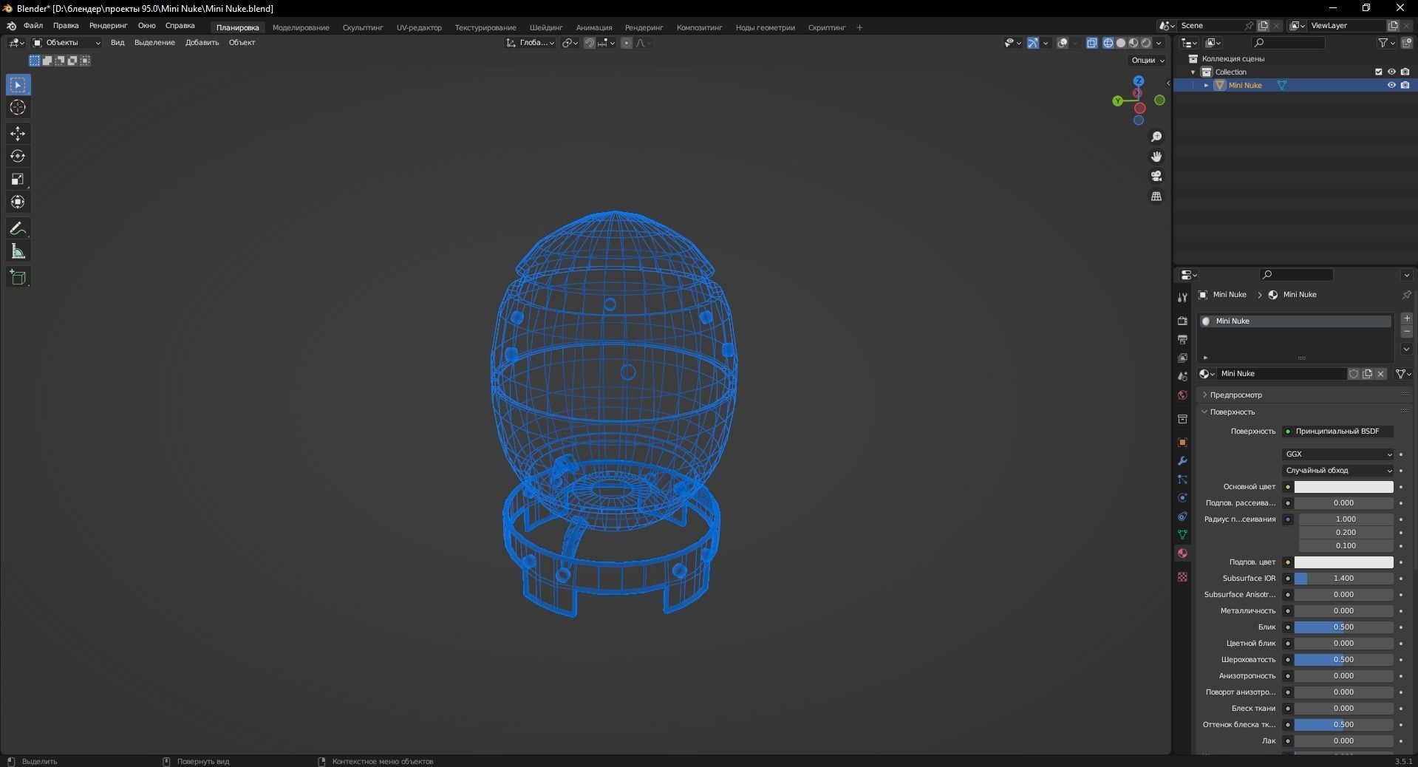This screenshot has height=767, width=1418.
Task: Hide Mini Nuke with eye icon
Action: (1391, 85)
